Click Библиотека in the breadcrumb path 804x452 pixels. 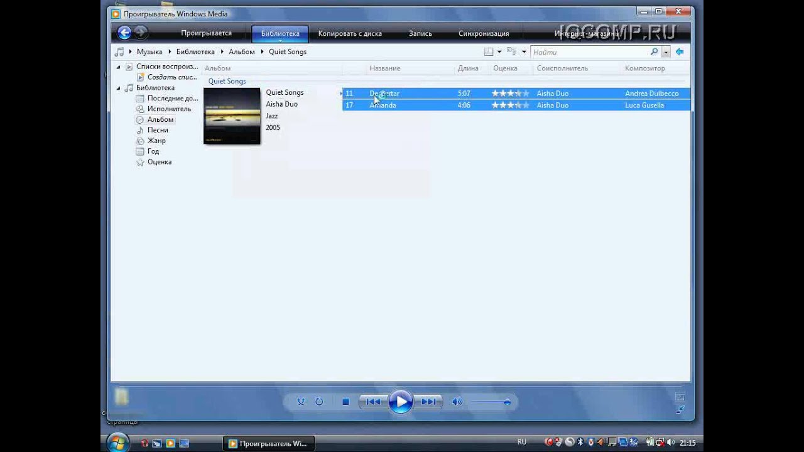point(195,51)
